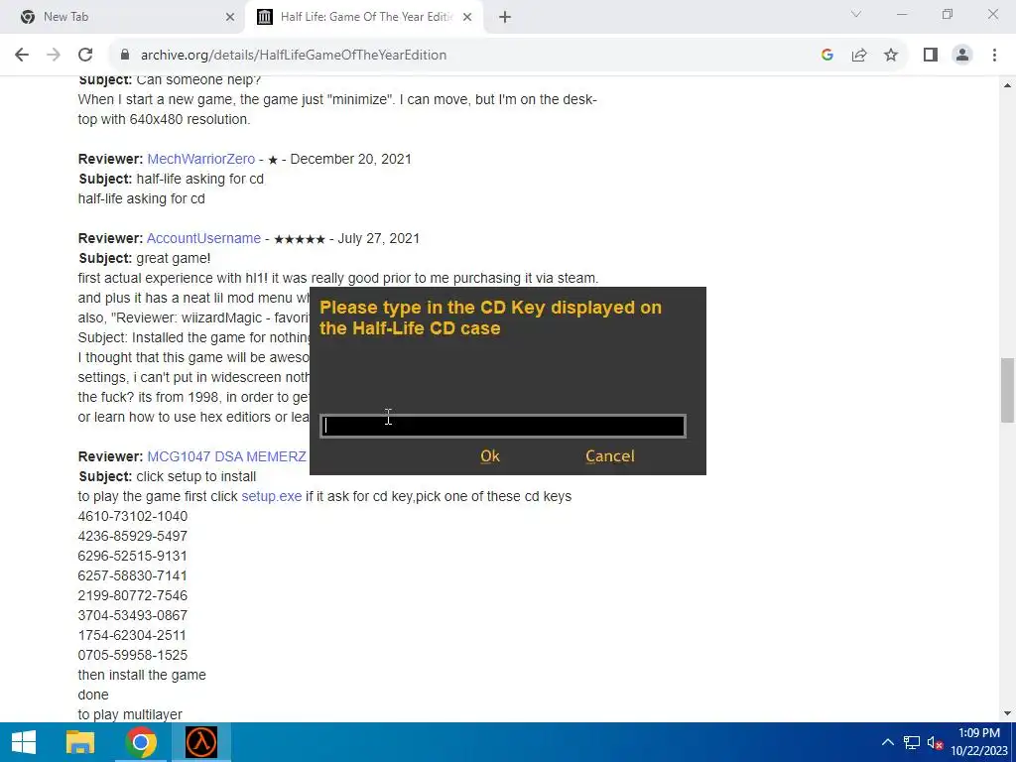Click CD key 4610-73102-1040

[133, 516]
